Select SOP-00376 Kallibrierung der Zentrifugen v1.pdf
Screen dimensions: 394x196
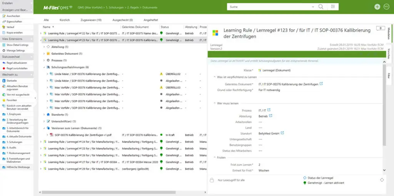point(83,135)
